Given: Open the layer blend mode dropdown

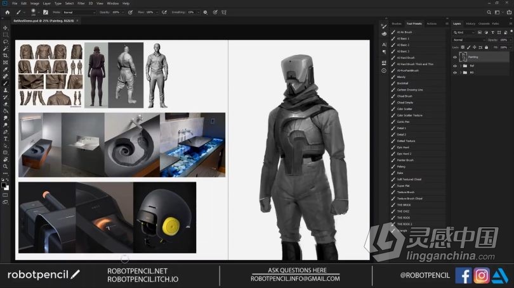Looking at the screenshot, I should 469,40.
